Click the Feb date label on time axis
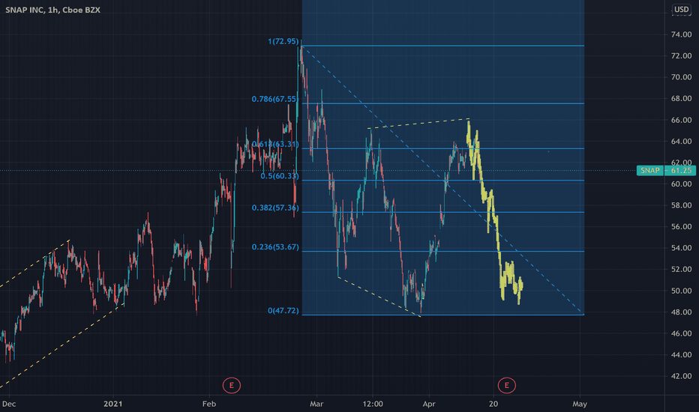Viewport: 699px width, 412px height. pyautogui.click(x=209, y=404)
